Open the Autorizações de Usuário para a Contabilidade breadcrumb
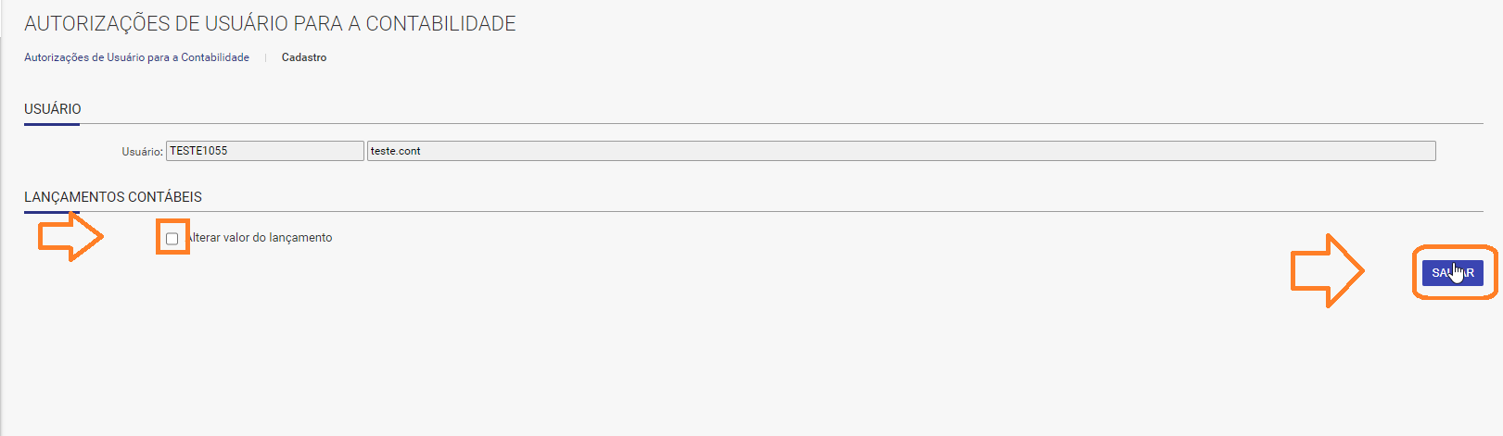1503x436 pixels. point(136,57)
